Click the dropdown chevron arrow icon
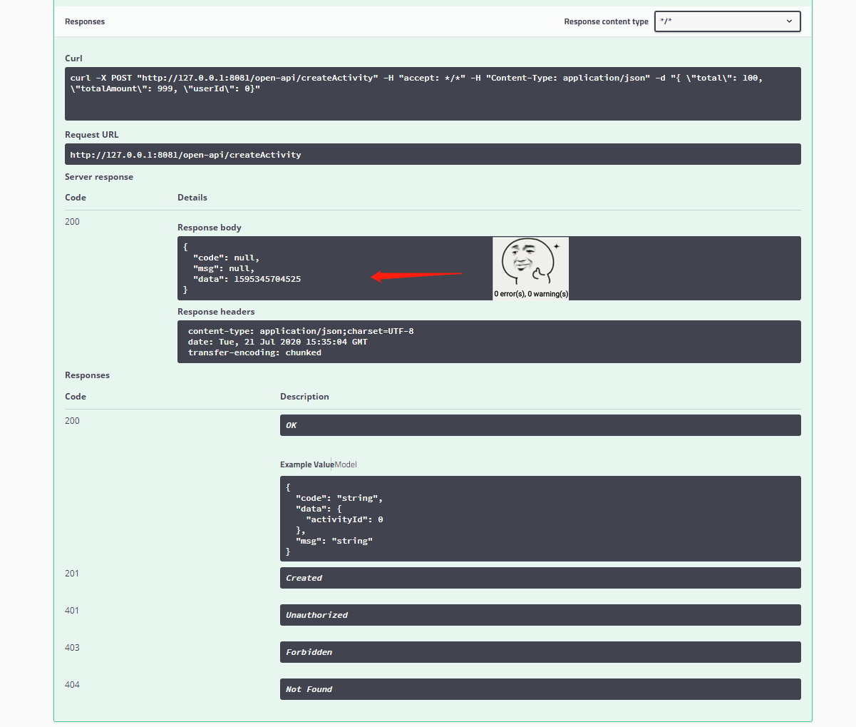Screen dimensions: 856x727 [789, 21]
